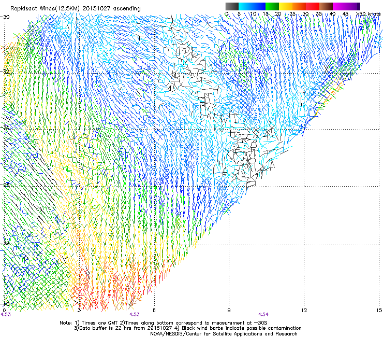Click the -34 latitude axis label
The height and width of the screenshot is (337, 383).
click(x=5, y=128)
